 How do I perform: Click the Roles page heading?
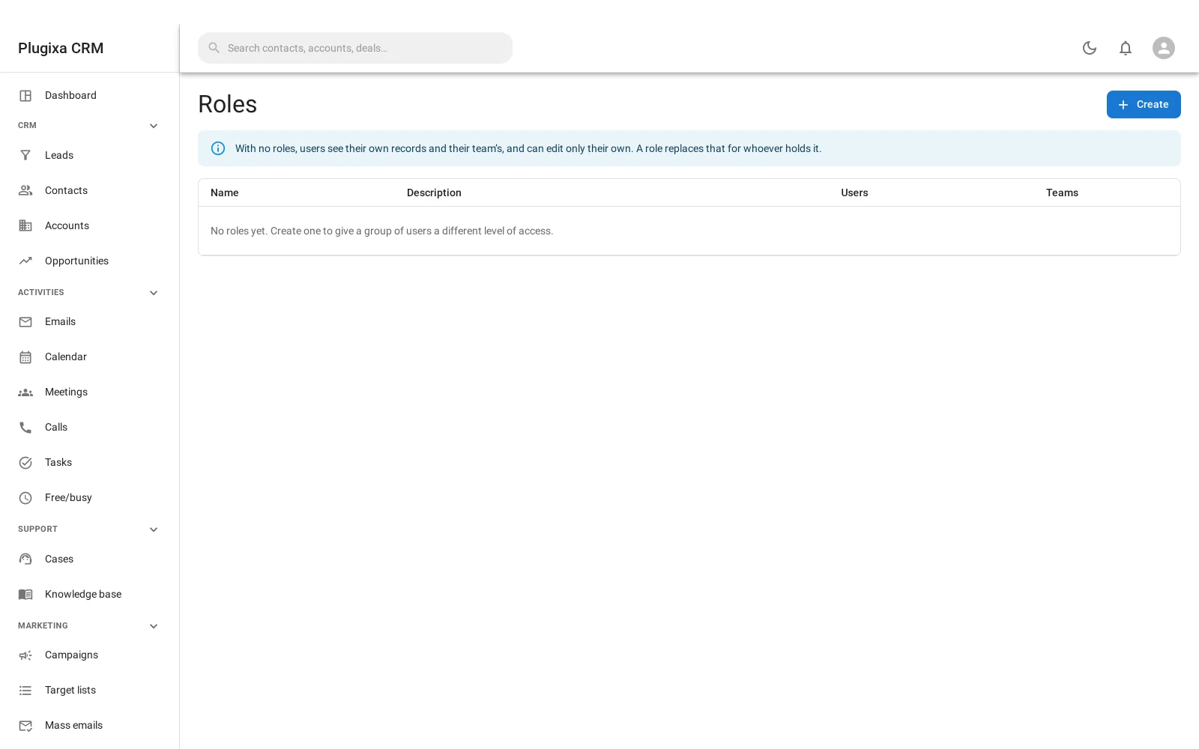228,104
